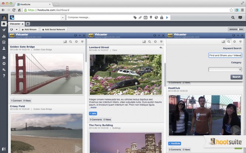246x153 pixels.
Task: Open the Publisher paper plane icon
Action: click(x=4, y=30)
